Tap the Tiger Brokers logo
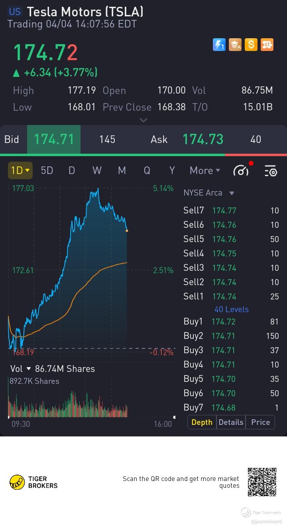The image size is (287, 528). coord(33,482)
